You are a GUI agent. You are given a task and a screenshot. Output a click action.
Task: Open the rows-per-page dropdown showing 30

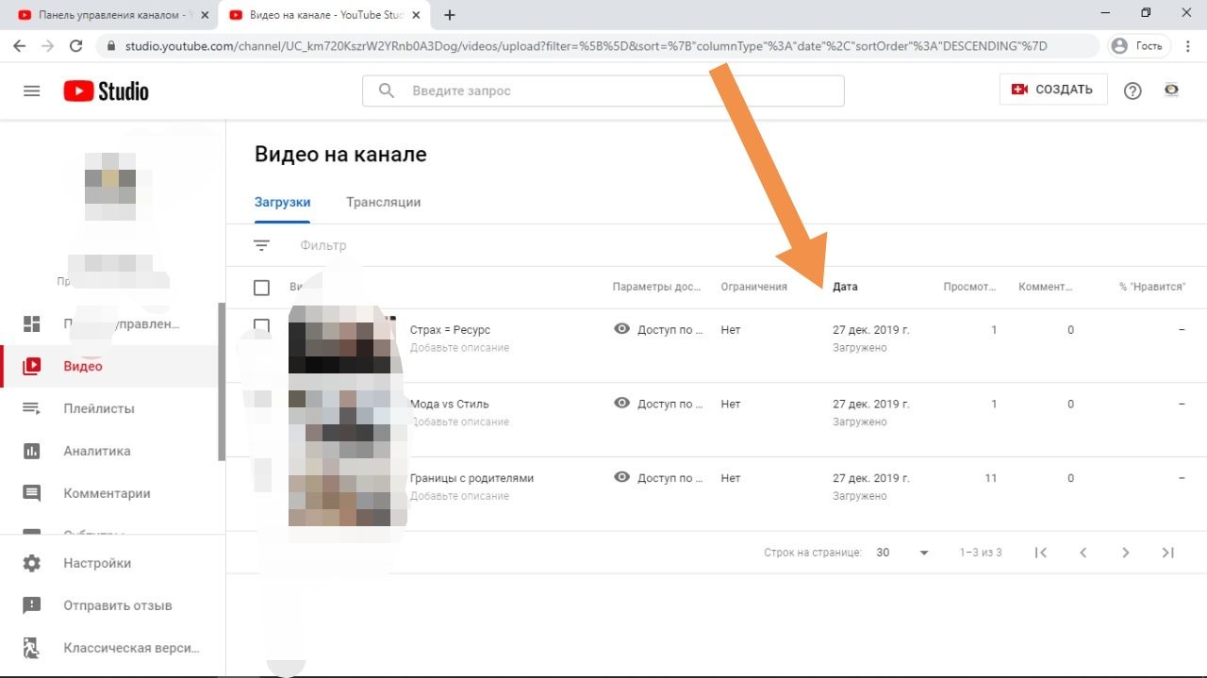pyautogui.click(x=902, y=553)
